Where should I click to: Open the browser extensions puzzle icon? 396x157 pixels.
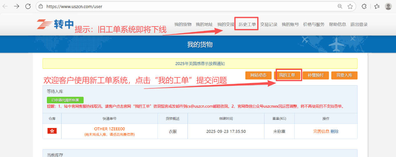tap(364, 6)
